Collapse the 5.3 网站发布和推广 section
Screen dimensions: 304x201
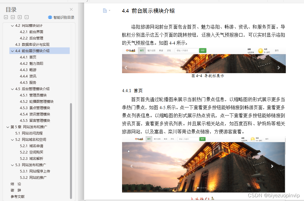(x=12, y=165)
